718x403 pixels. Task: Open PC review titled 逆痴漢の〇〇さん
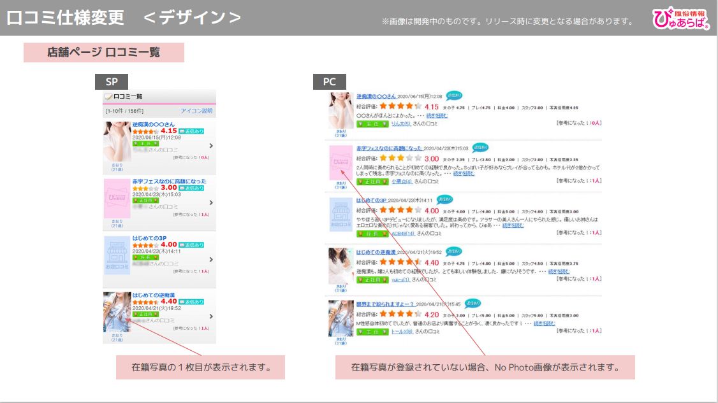pos(376,96)
